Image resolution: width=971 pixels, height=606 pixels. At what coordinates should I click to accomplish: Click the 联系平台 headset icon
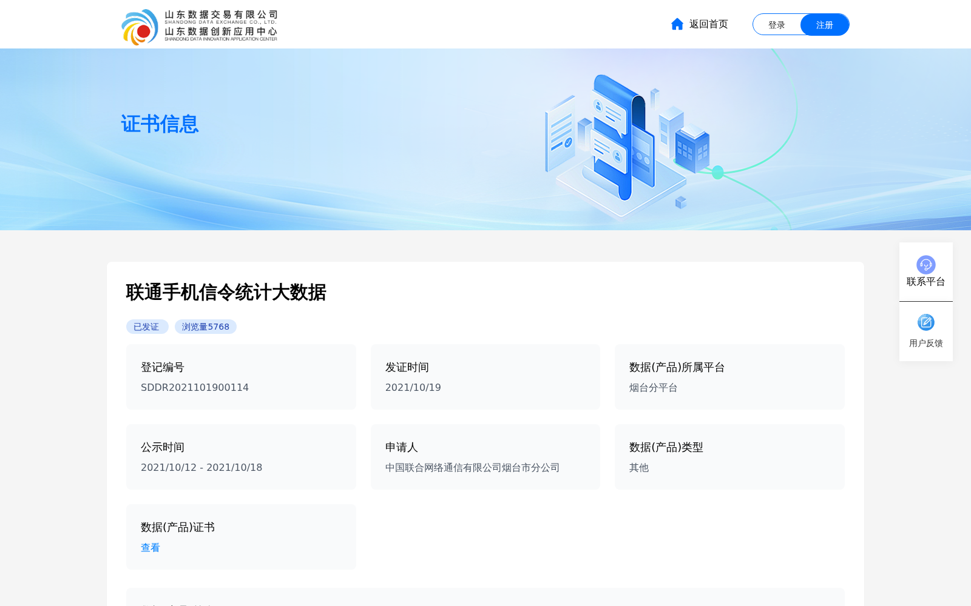coord(926,265)
